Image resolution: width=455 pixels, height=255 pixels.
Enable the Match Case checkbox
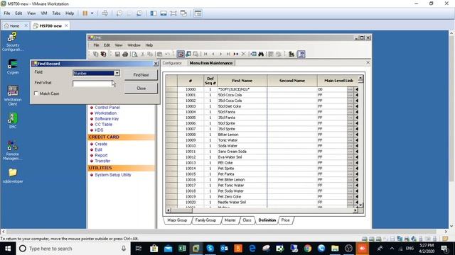[36, 93]
